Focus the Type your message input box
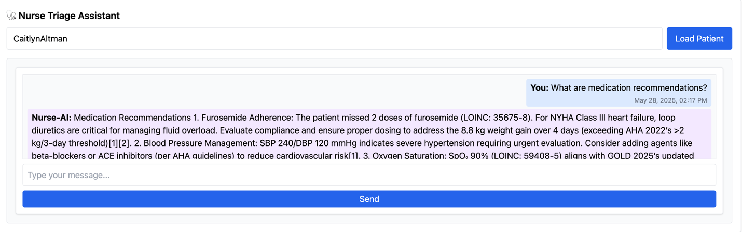742x234 pixels. 369,175
